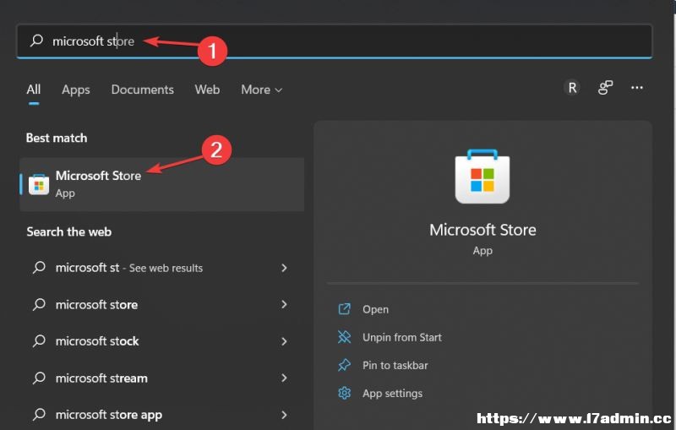676x430 pixels.
Task: Open the R user account icon
Action: [x=572, y=88]
